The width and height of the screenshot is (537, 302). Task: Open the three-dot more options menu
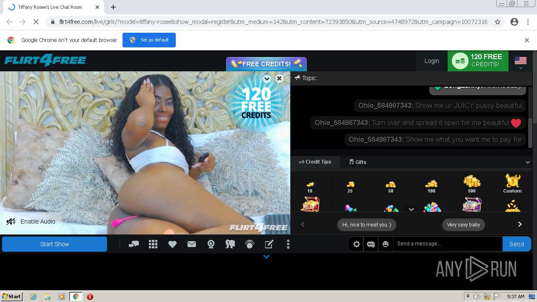tap(288, 244)
